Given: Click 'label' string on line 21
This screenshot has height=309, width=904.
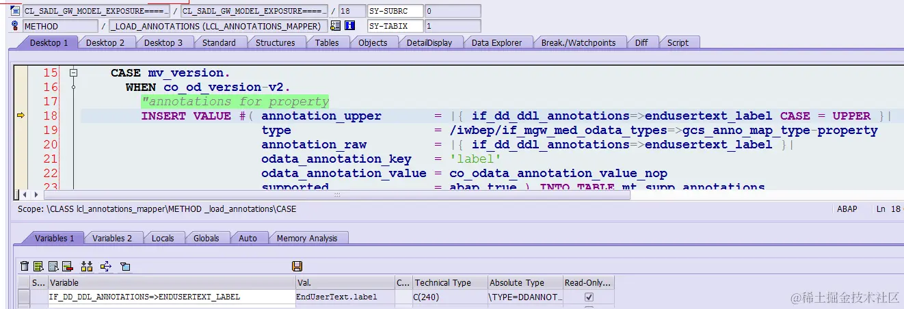Looking at the screenshot, I should pyautogui.click(x=475, y=159).
